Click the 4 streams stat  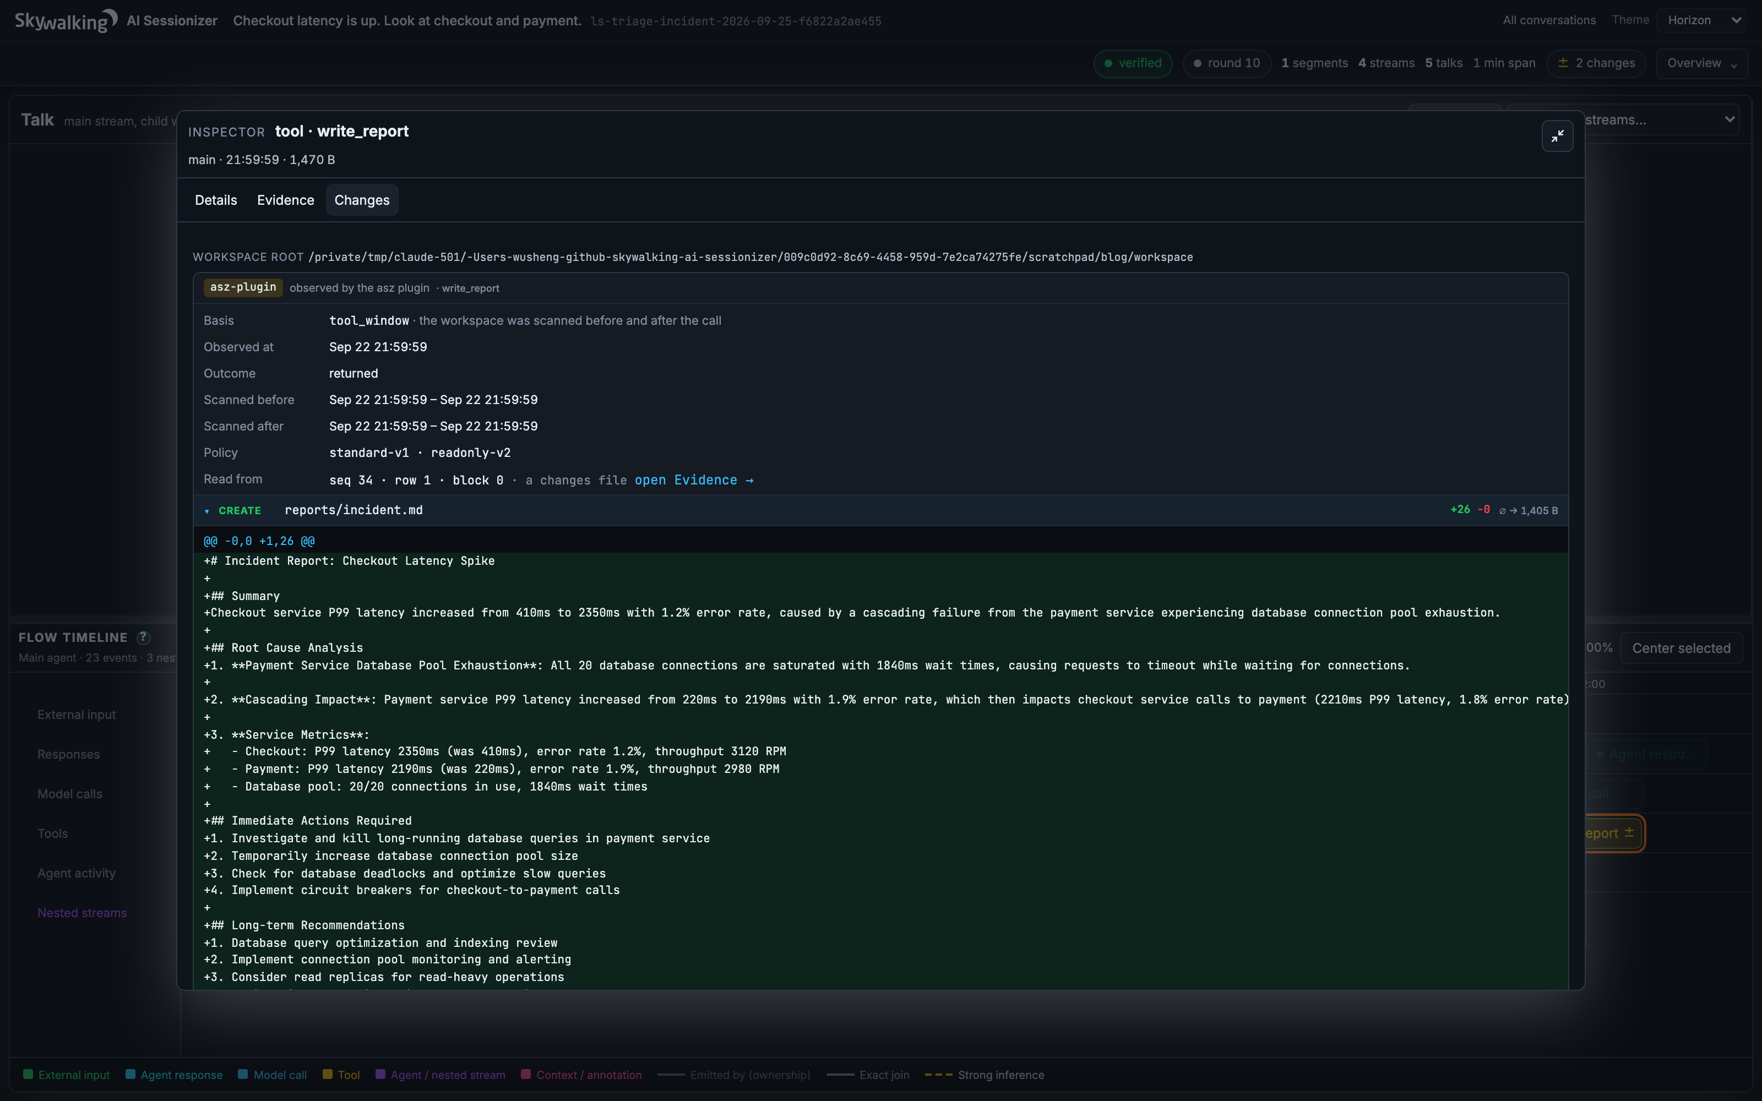(1386, 63)
